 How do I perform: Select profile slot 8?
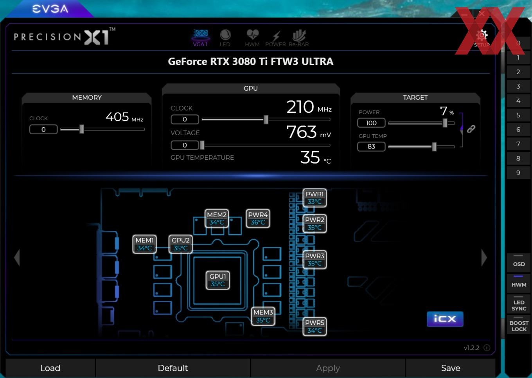click(x=518, y=159)
